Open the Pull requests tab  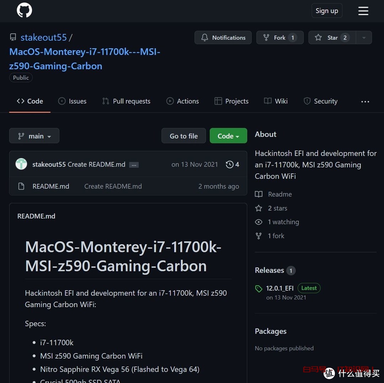click(x=126, y=101)
